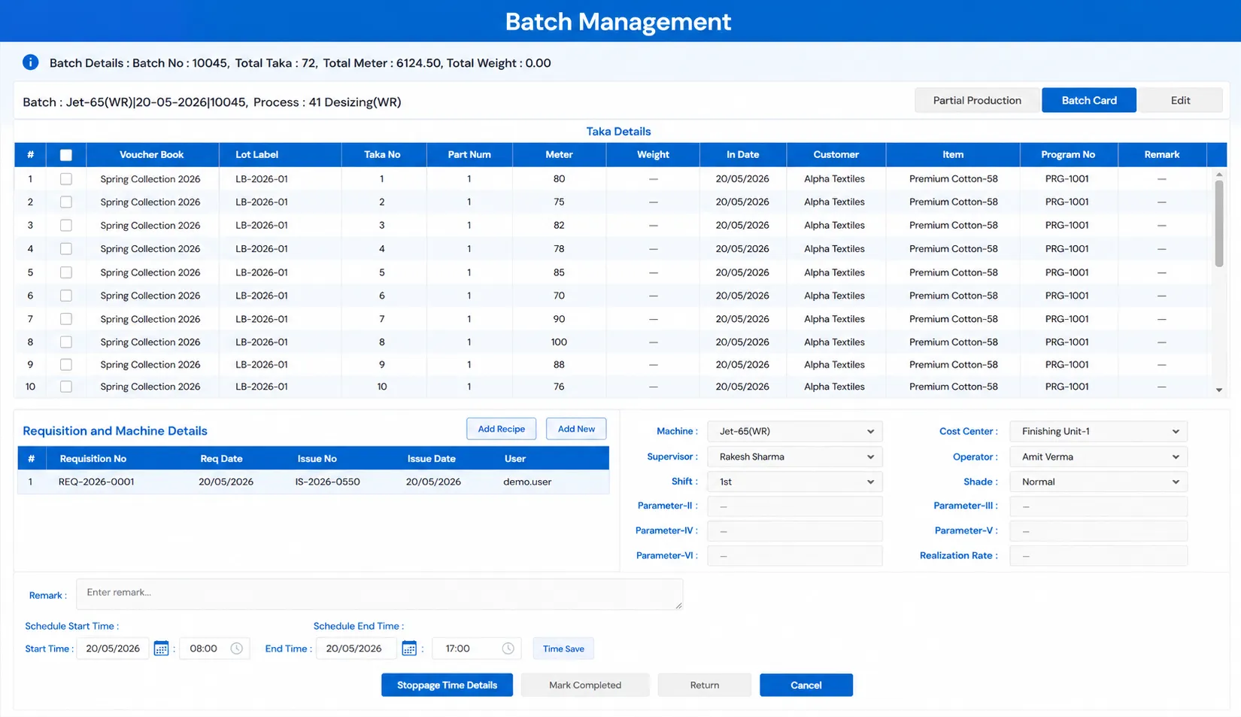Click the Parameter-V input field
Image resolution: width=1241 pixels, height=717 pixels.
click(x=1098, y=531)
